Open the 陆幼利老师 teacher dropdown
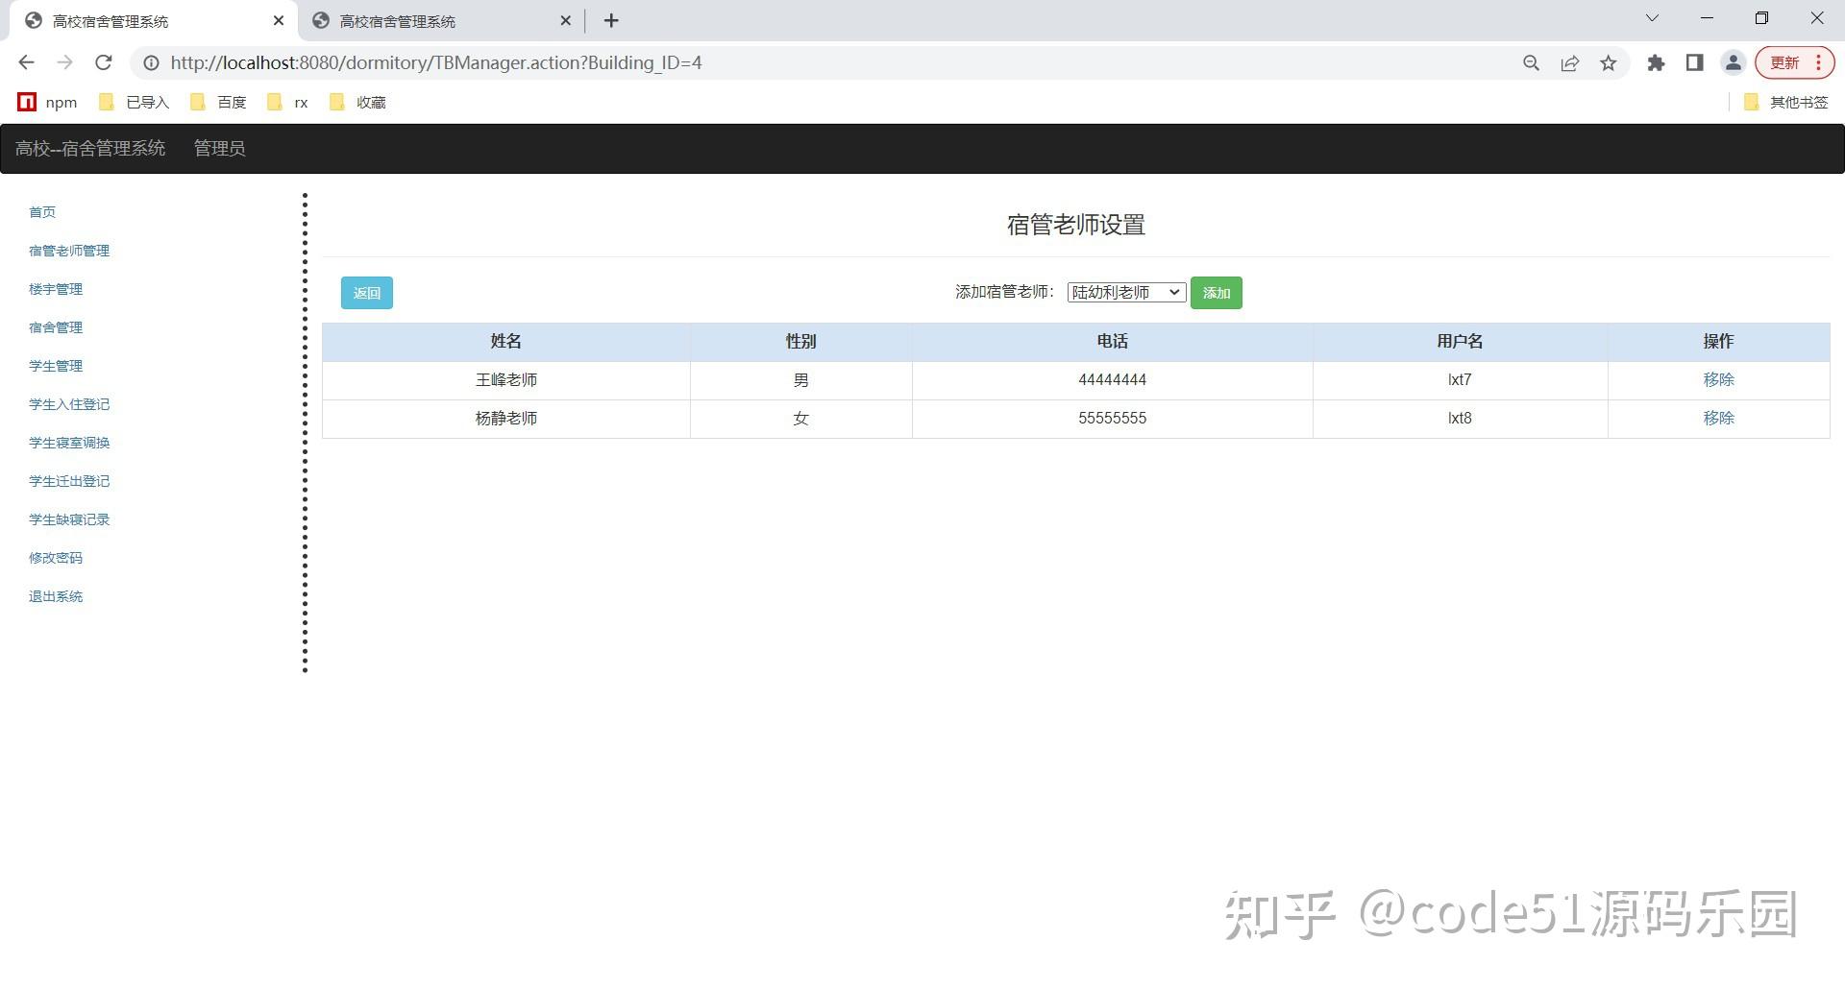Image resolution: width=1845 pixels, height=989 pixels. pyautogui.click(x=1125, y=292)
